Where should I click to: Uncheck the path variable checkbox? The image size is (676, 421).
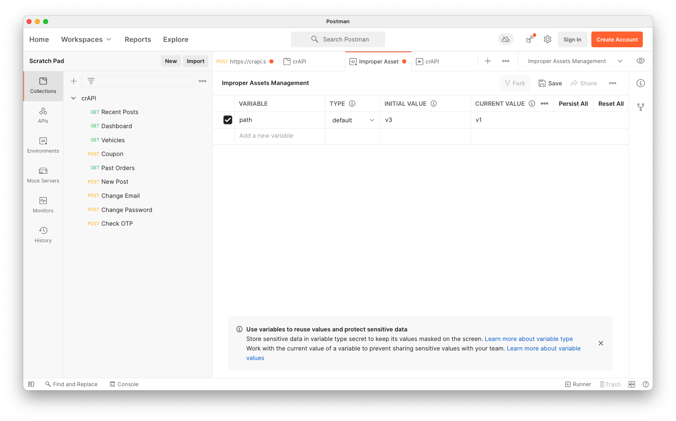pyautogui.click(x=228, y=120)
